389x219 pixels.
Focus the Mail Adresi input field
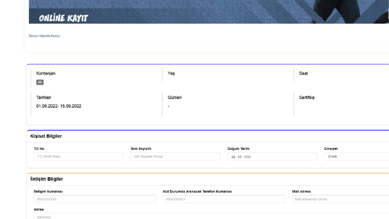click(340, 199)
